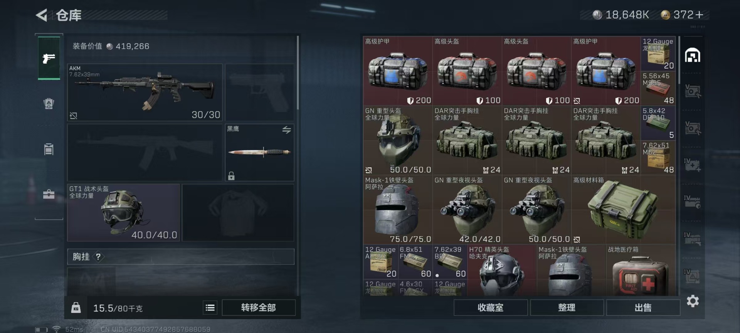Select the 高级材料箱 crate item

(x=623, y=210)
